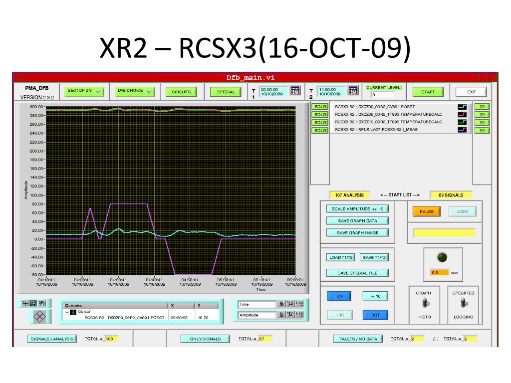Click the ONLY SIGNALS button
Image resolution: width=511 pixels, height=383 pixels.
(205, 339)
